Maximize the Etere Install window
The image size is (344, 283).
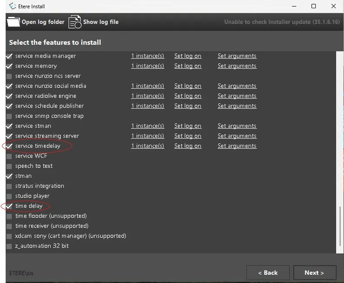(313, 6)
